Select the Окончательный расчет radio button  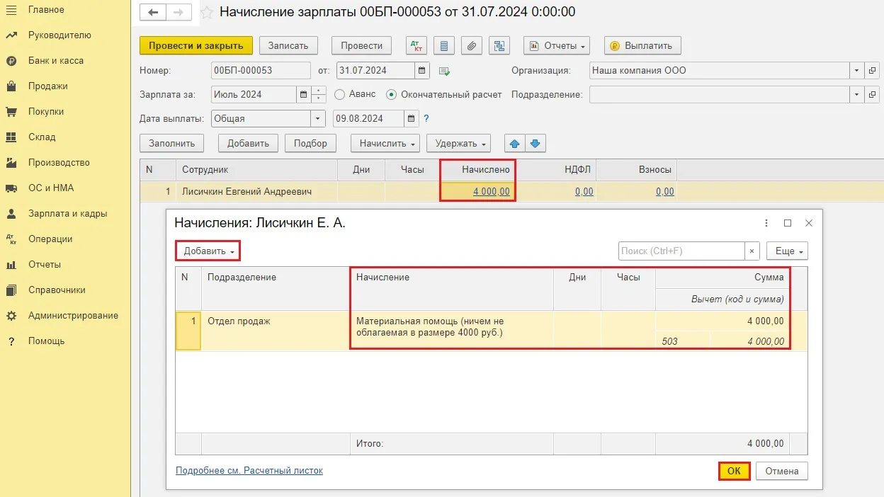coord(392,94)
